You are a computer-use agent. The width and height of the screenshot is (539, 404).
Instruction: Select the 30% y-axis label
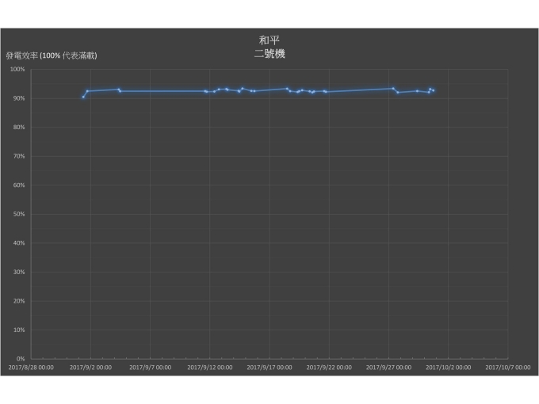[19, 272]
